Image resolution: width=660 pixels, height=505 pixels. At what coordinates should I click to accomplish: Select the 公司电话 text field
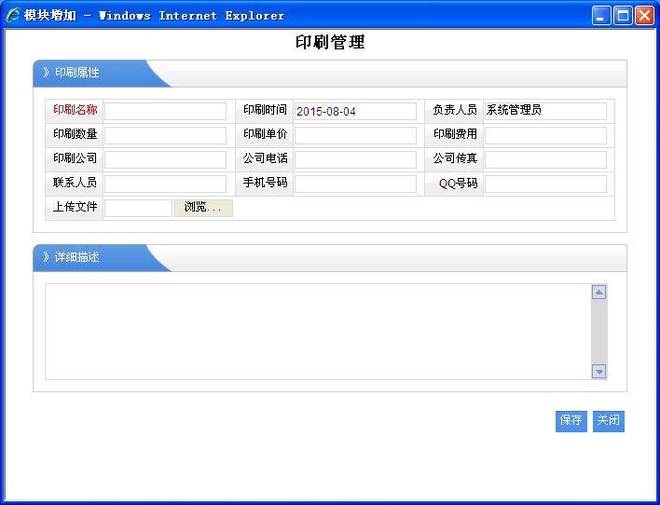coord(355,160)
